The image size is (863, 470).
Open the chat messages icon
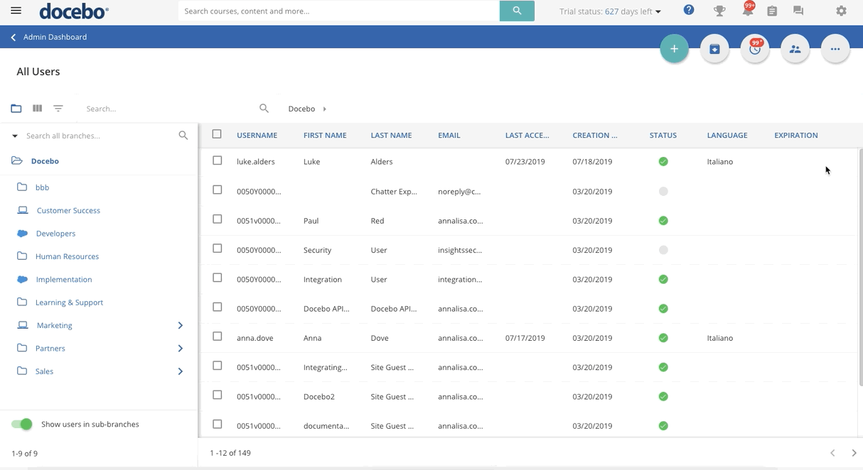tap(798, 11)
